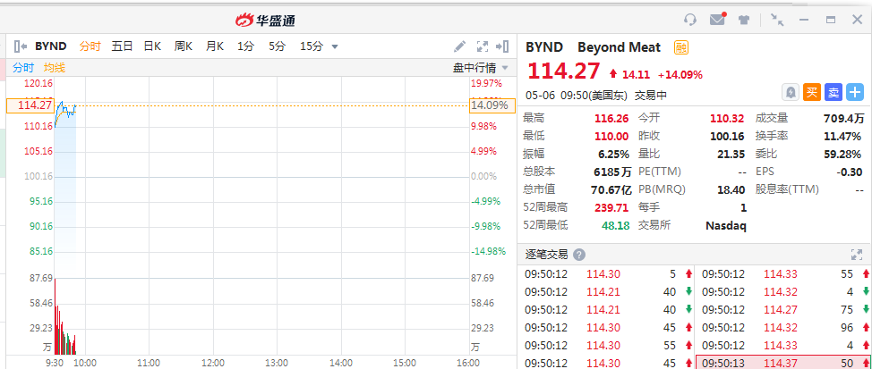Screen dimensions: 872x369
Task: Open help icon beside tick trades
Action: tap(579, 255)
